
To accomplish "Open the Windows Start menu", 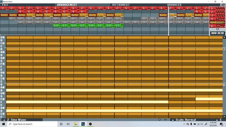I will tap(4, 124).
